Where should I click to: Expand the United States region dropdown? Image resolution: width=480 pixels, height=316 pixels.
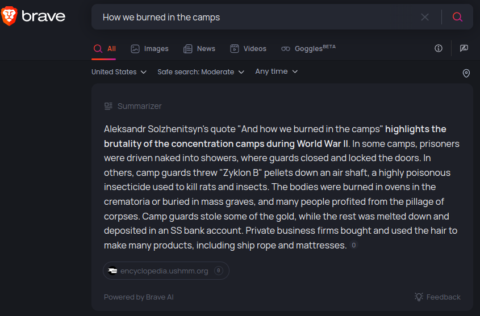point(119,72)
